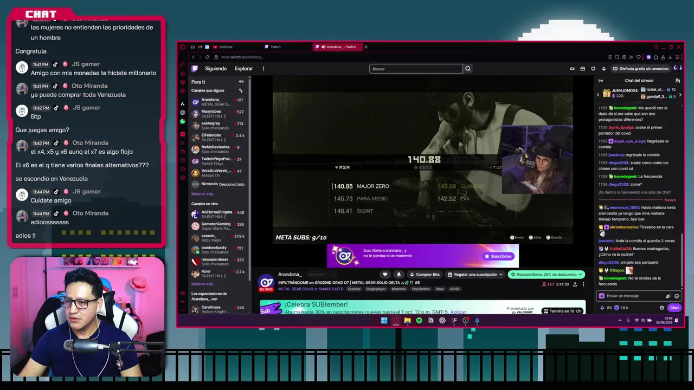Image resolution: width=694 pixels, height=390 pixels.
Task: Add page to bookmarks heart icon
Action: tap(638, 57)
